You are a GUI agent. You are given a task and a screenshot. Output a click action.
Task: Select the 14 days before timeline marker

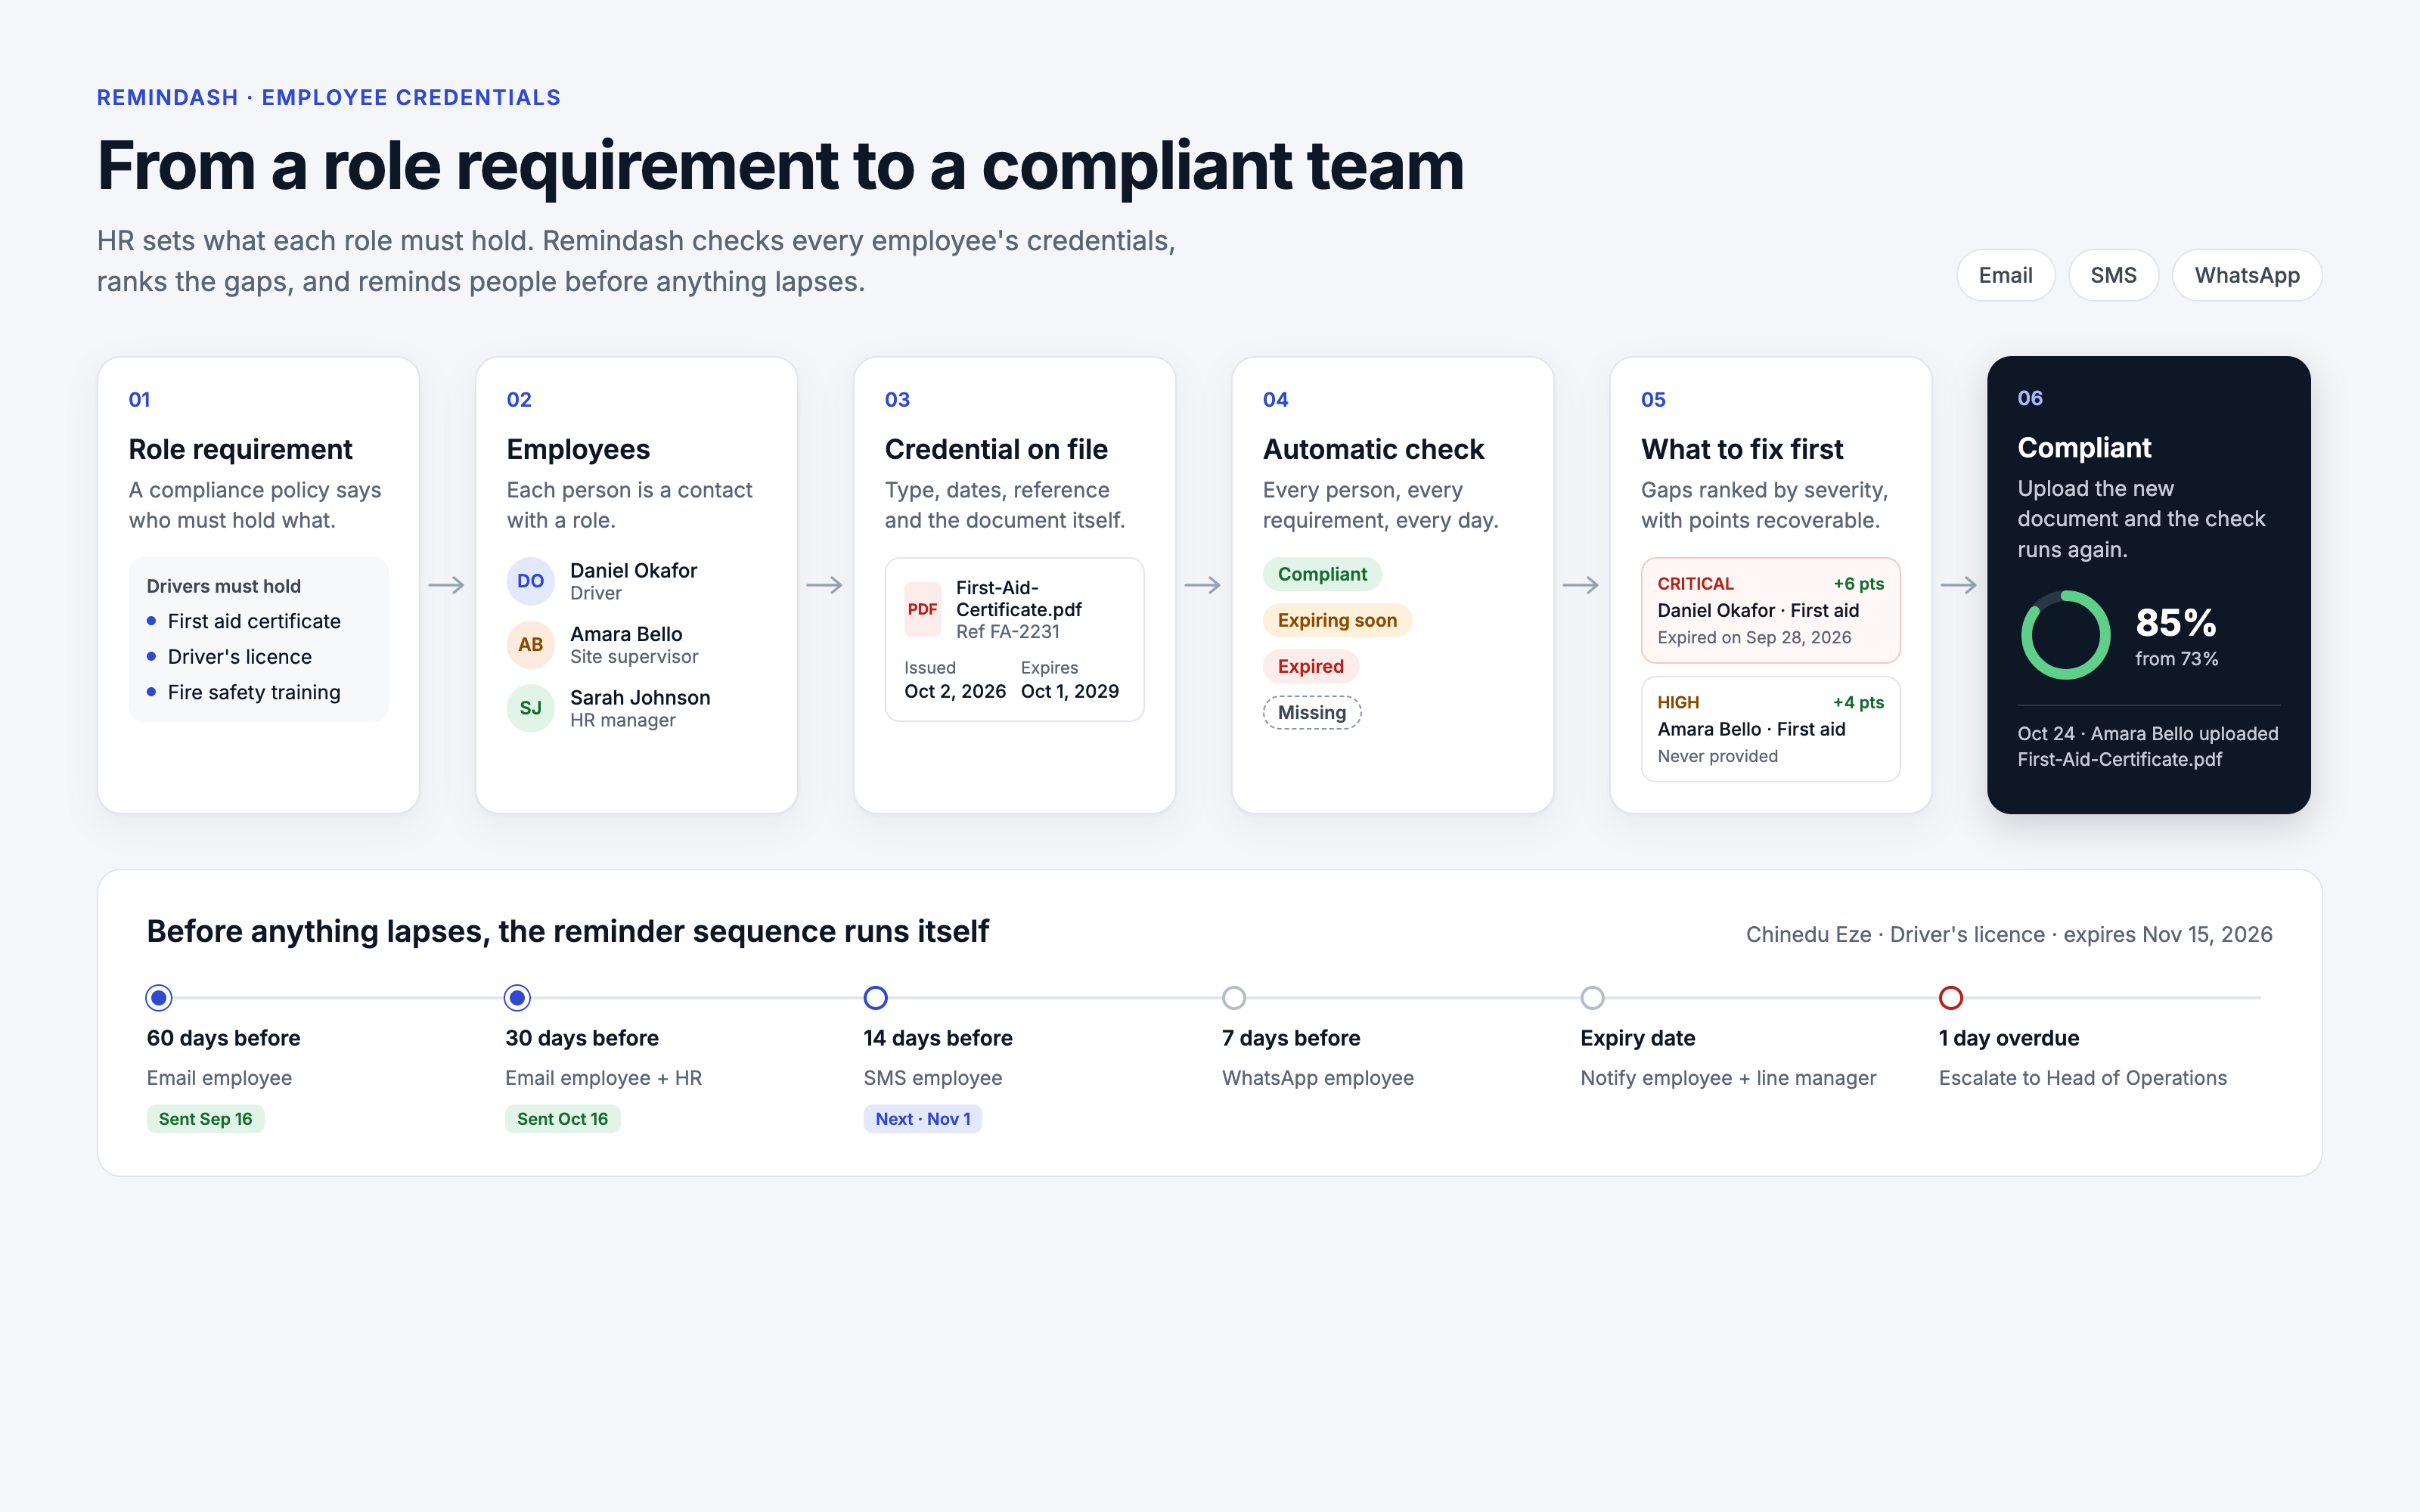tap(876, 997)
